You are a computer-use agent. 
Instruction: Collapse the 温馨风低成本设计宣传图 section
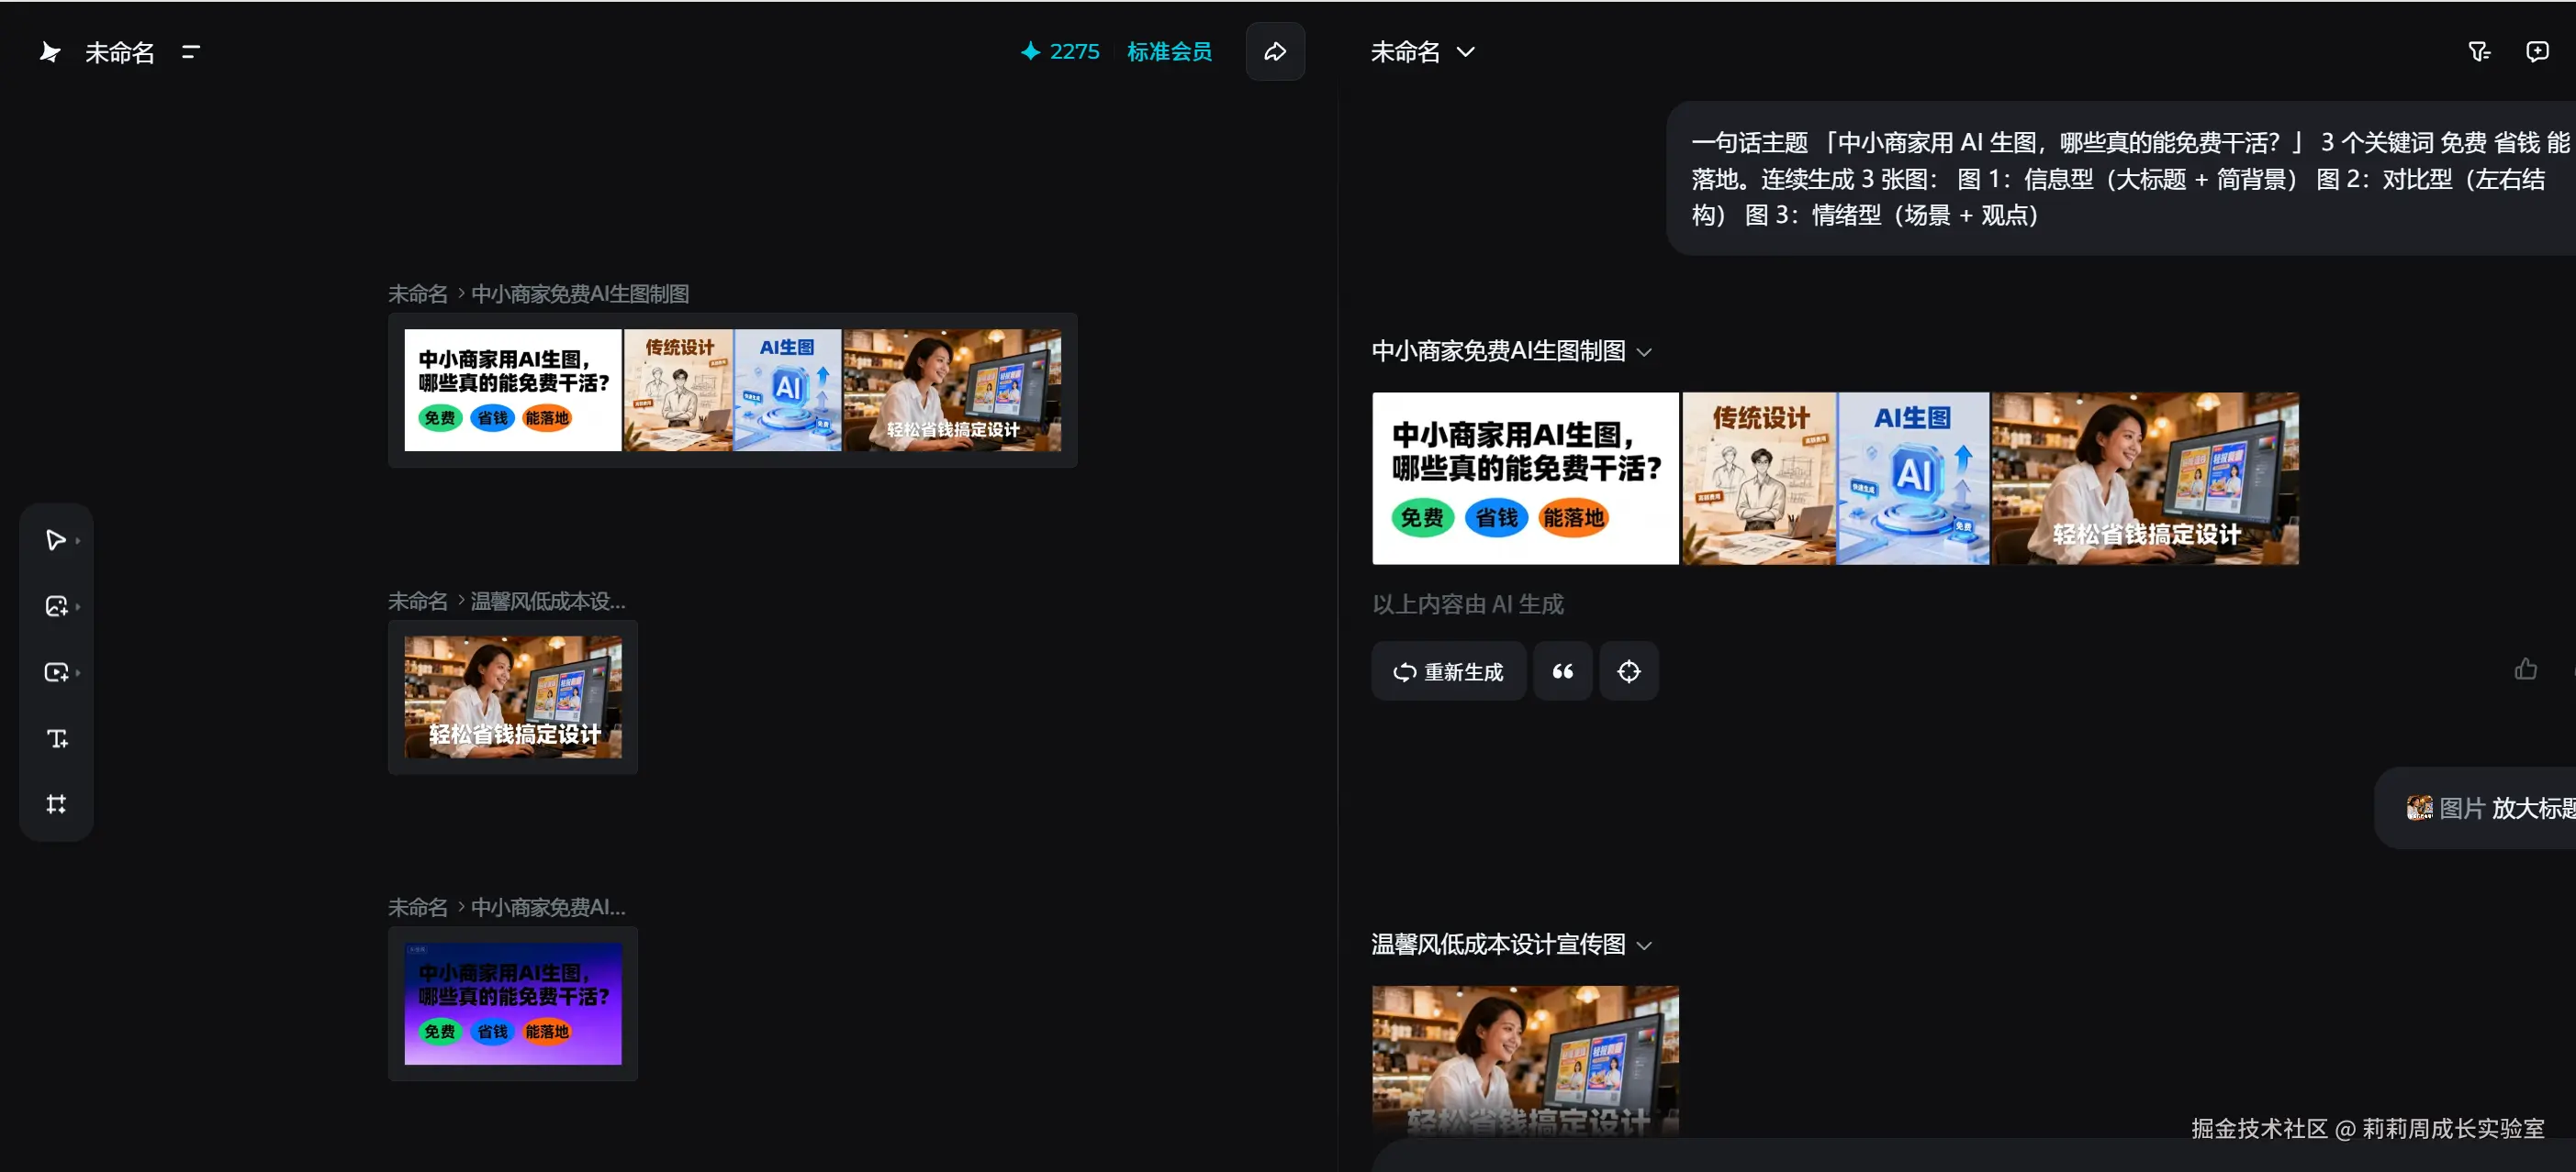[1645, 945]
